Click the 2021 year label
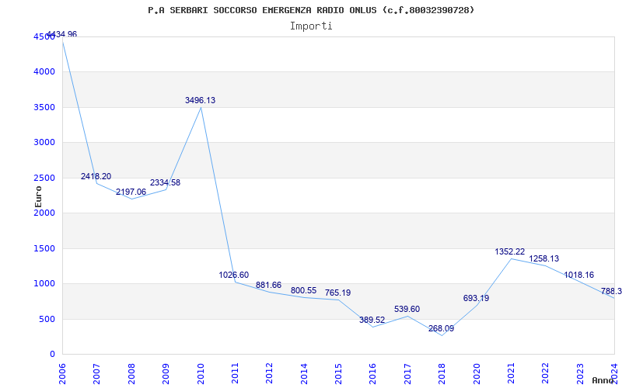The height and width of the screenshot is (388, 622). [x=511, y=373]
